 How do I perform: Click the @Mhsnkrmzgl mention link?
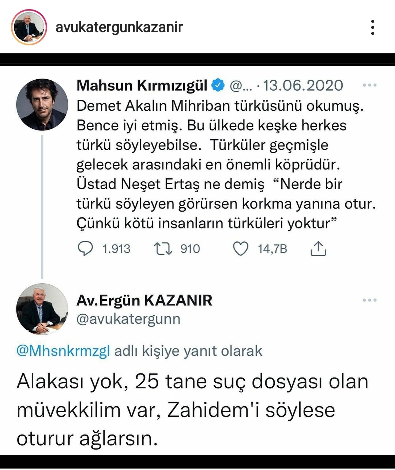coord(63,351)
